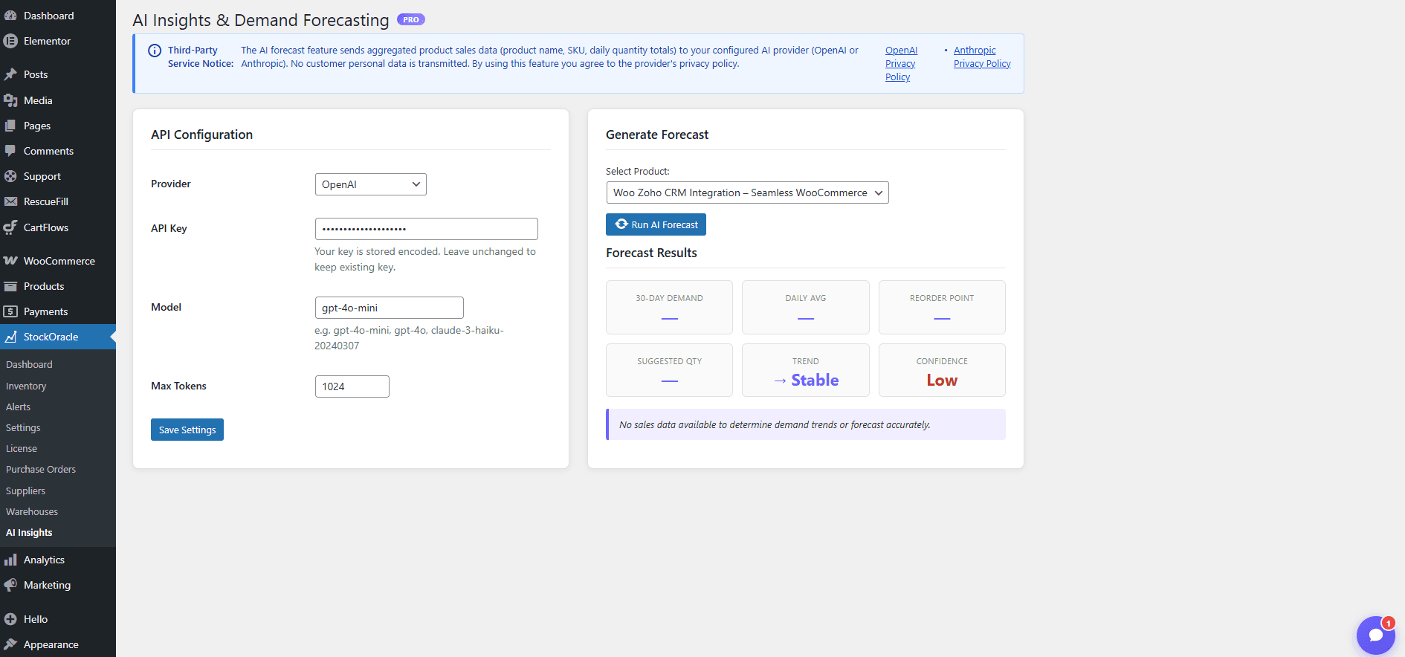This screenshot has width=1405, height=657.
Task: Open the License submenu item
Action: pos(22,448)
